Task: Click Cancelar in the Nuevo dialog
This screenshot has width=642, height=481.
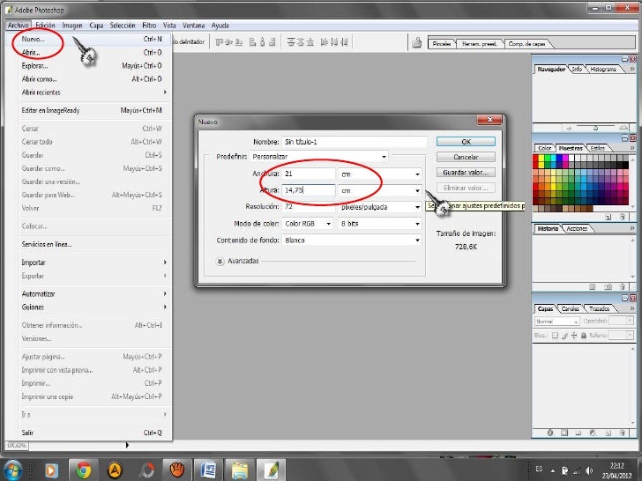Action: pos(466,157)
